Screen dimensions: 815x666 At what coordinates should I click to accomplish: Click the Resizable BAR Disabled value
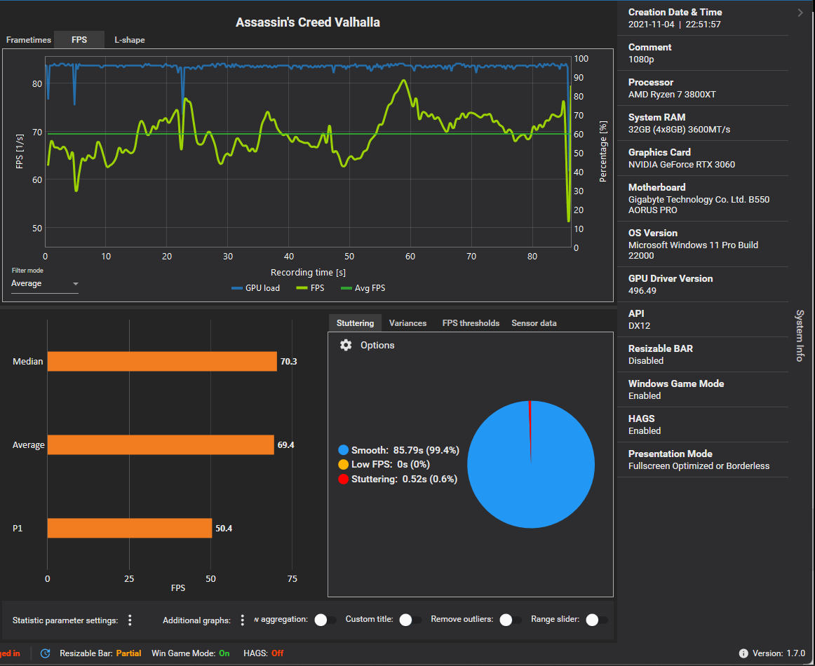pos(645,360)
